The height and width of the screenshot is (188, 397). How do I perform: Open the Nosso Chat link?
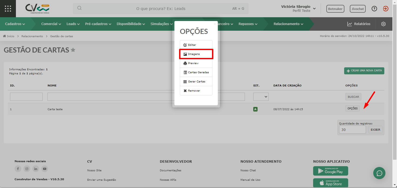coord(248,170)
